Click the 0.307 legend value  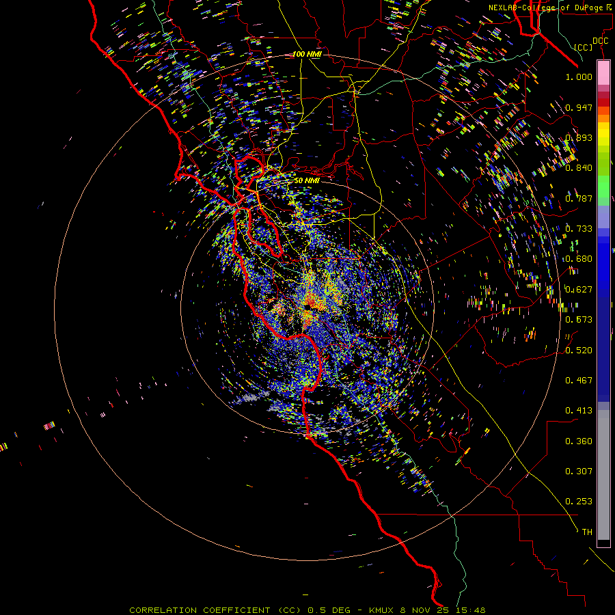[579, 471]
